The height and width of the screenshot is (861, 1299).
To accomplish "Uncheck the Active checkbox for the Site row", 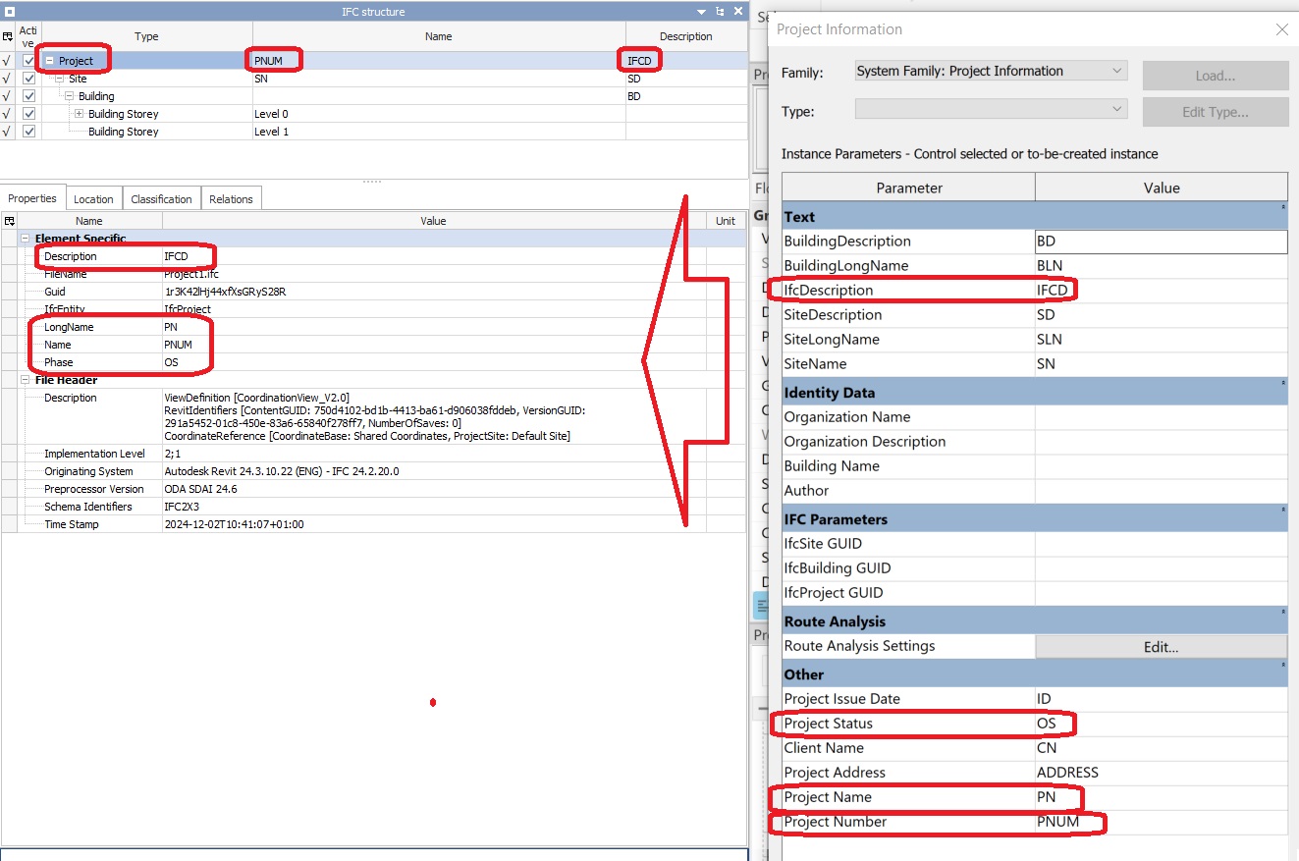I will point(29,78).
